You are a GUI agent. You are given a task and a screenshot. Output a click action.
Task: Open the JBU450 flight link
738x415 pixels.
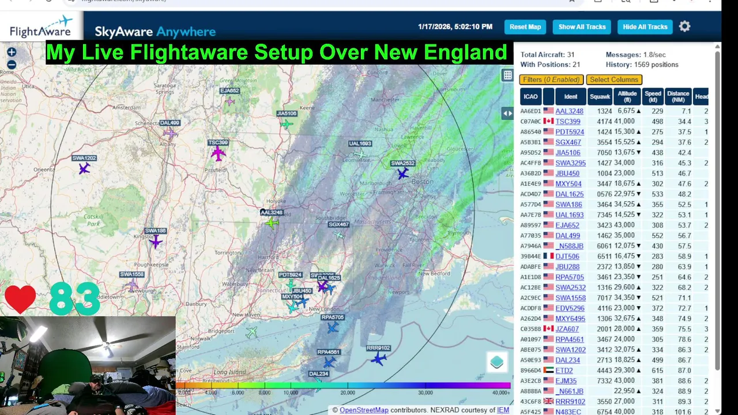pyautogui.click(x=567, y=173)
